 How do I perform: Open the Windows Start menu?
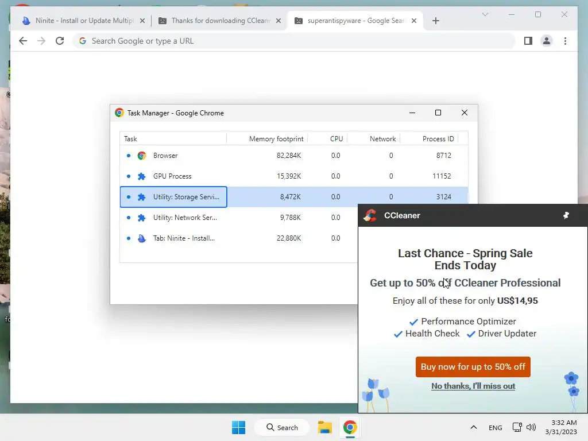pyautogui.click(x=238, y=427)
